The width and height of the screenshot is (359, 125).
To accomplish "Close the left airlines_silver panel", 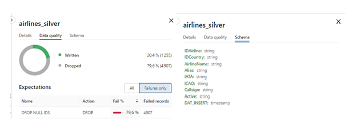I will (x=171, y=20).
